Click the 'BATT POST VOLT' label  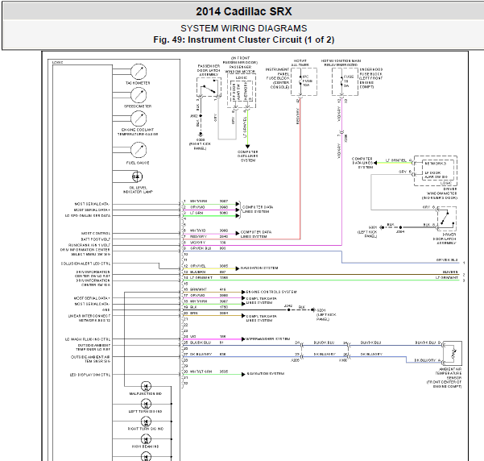[x=96, y=239]
